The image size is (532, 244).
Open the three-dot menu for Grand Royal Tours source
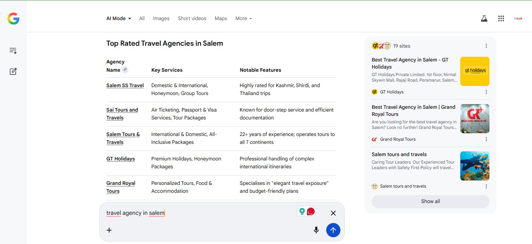[486, 139]
